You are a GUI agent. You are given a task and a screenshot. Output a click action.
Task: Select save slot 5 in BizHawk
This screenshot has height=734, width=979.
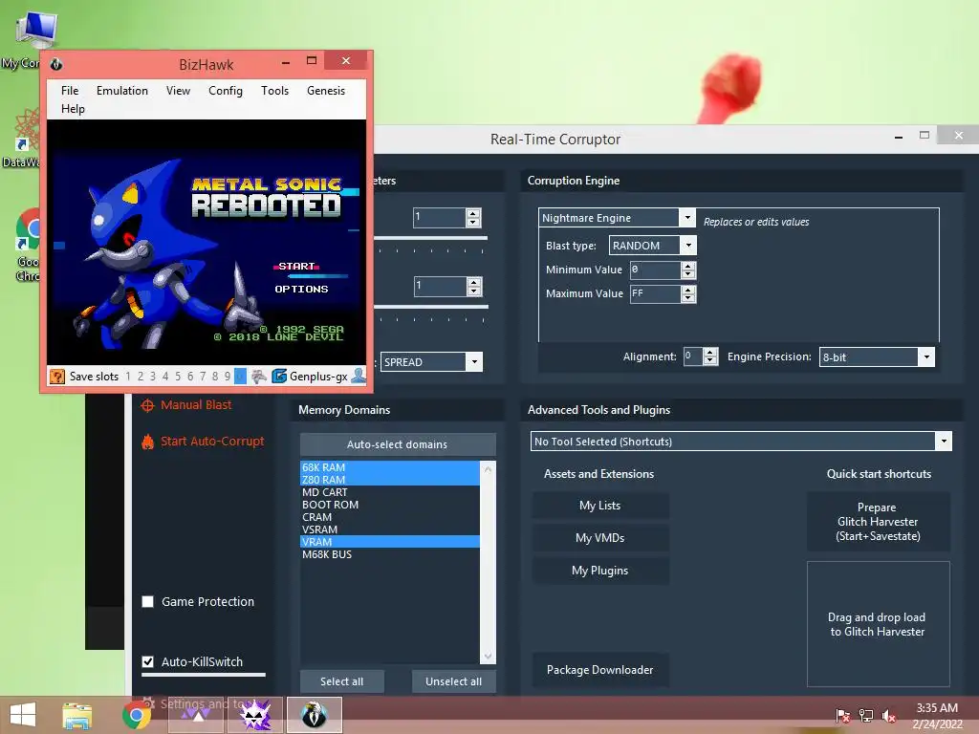178,377
